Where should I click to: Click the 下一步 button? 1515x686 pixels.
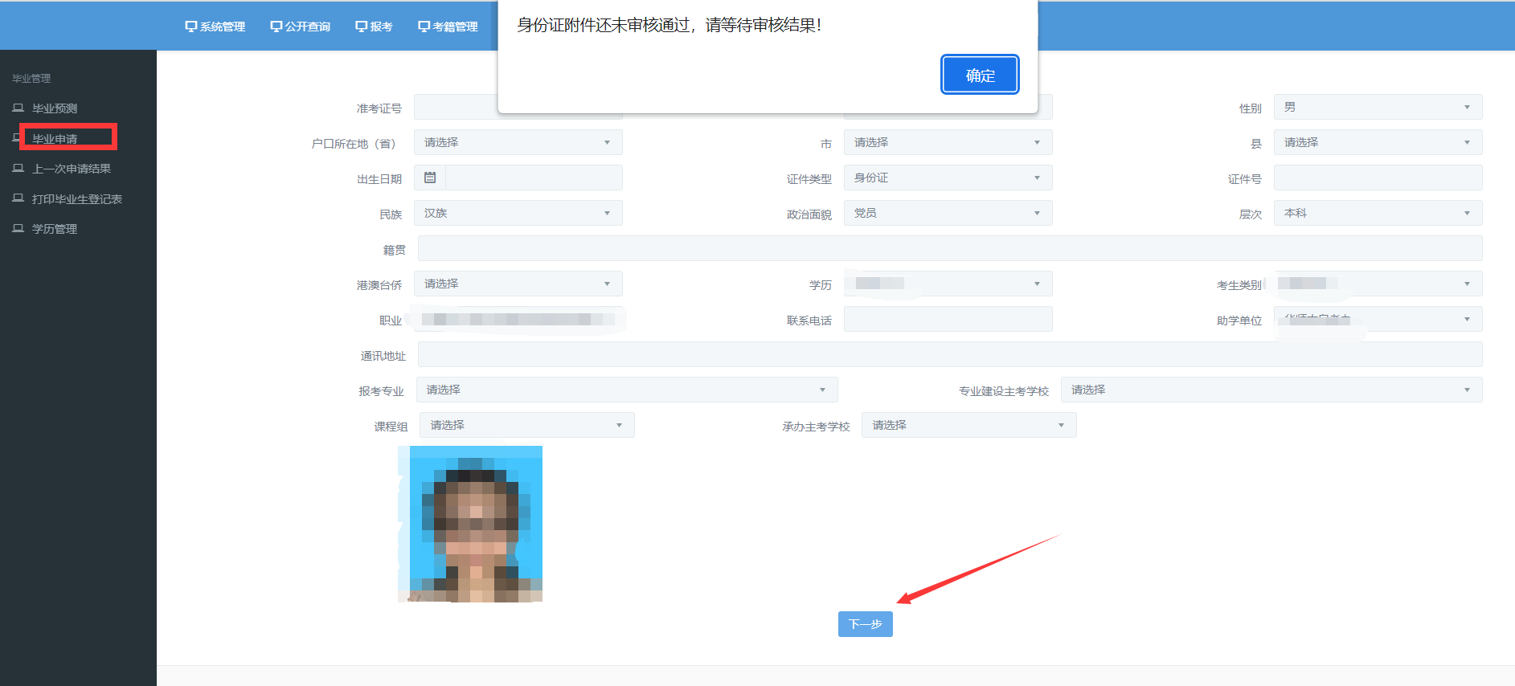[865, 624]
